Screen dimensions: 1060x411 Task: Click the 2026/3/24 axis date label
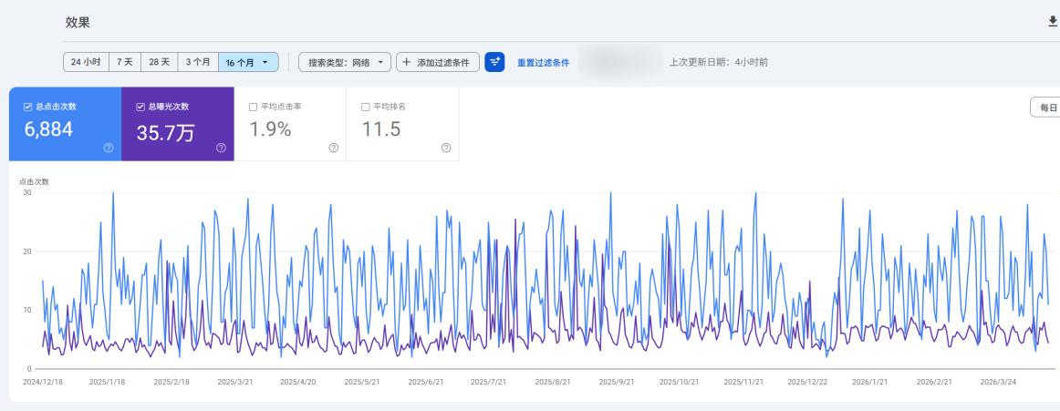click(998, 381)
